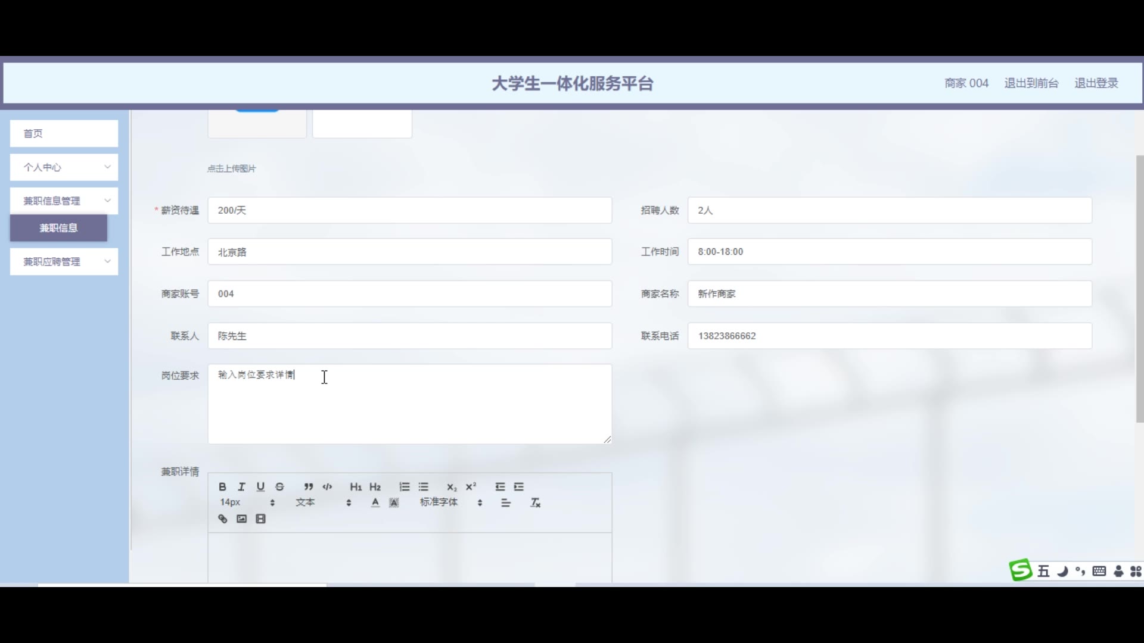Toggle strikethrough text formatting
The image size is (1144, 643).
(x=279, y=487)
